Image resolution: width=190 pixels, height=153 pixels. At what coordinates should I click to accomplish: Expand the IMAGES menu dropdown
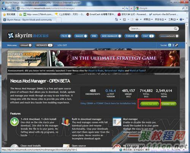85,36
